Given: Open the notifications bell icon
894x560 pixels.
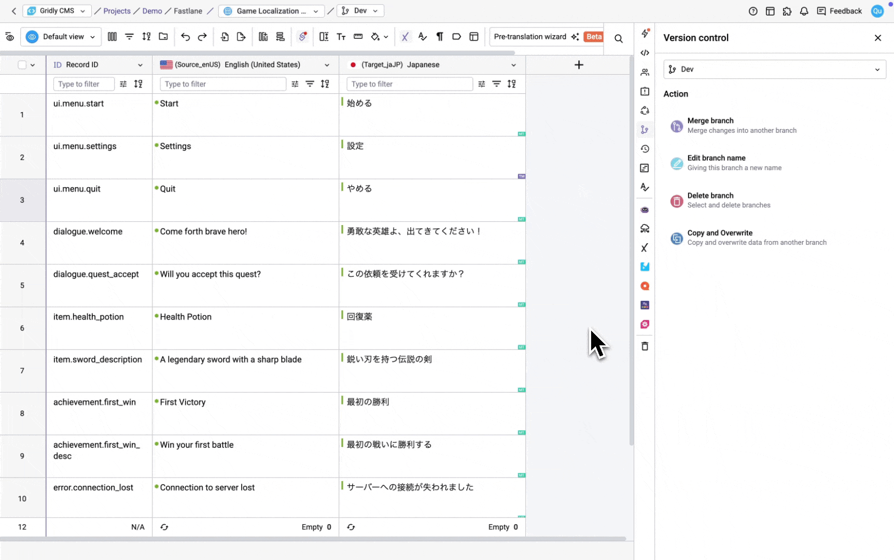Looking at the screenshot, I should (804, 11).
